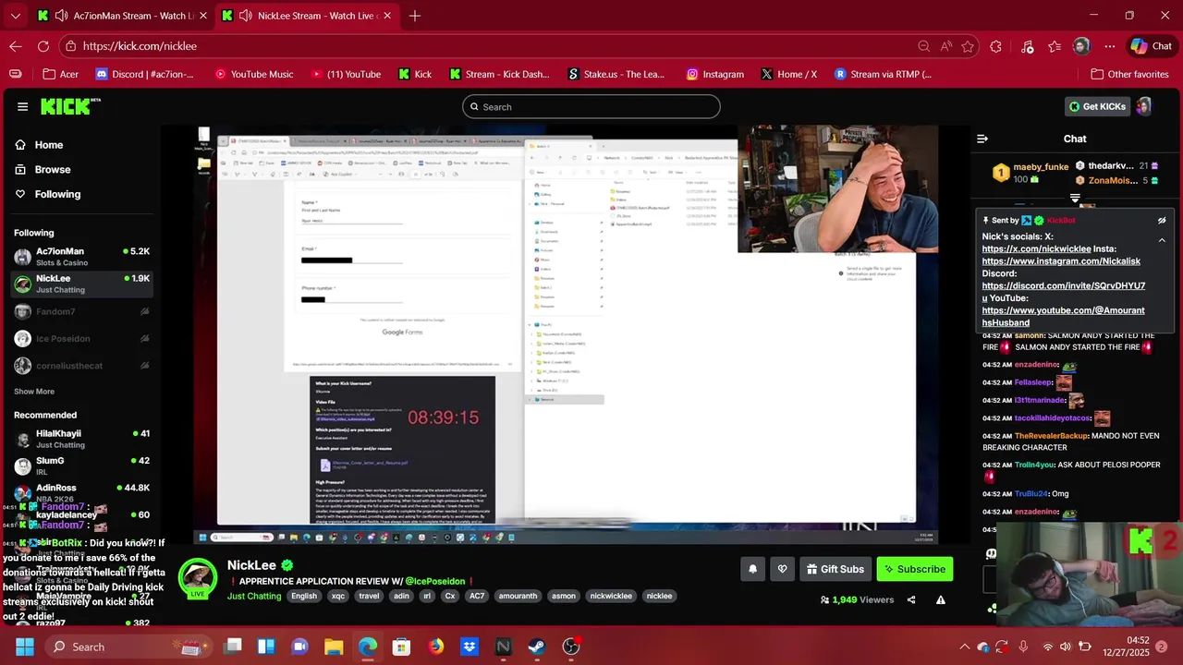
Task: Click the @IcePoseidon mention in title
Action: (434, 581)
